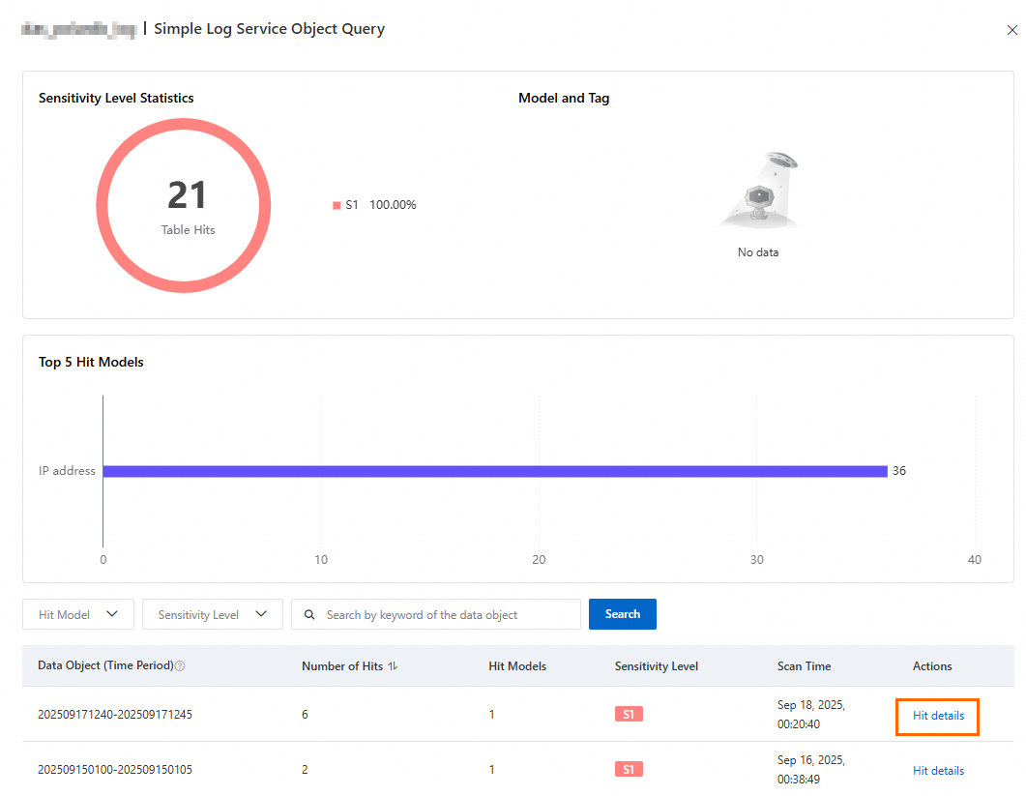Click the help icon beside Data Object column
The width and height of the screenshot is (1026, 796).
180,666
